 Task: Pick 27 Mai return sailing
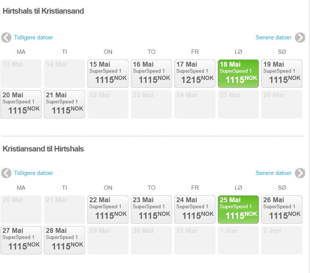click(x=21, y=240)
